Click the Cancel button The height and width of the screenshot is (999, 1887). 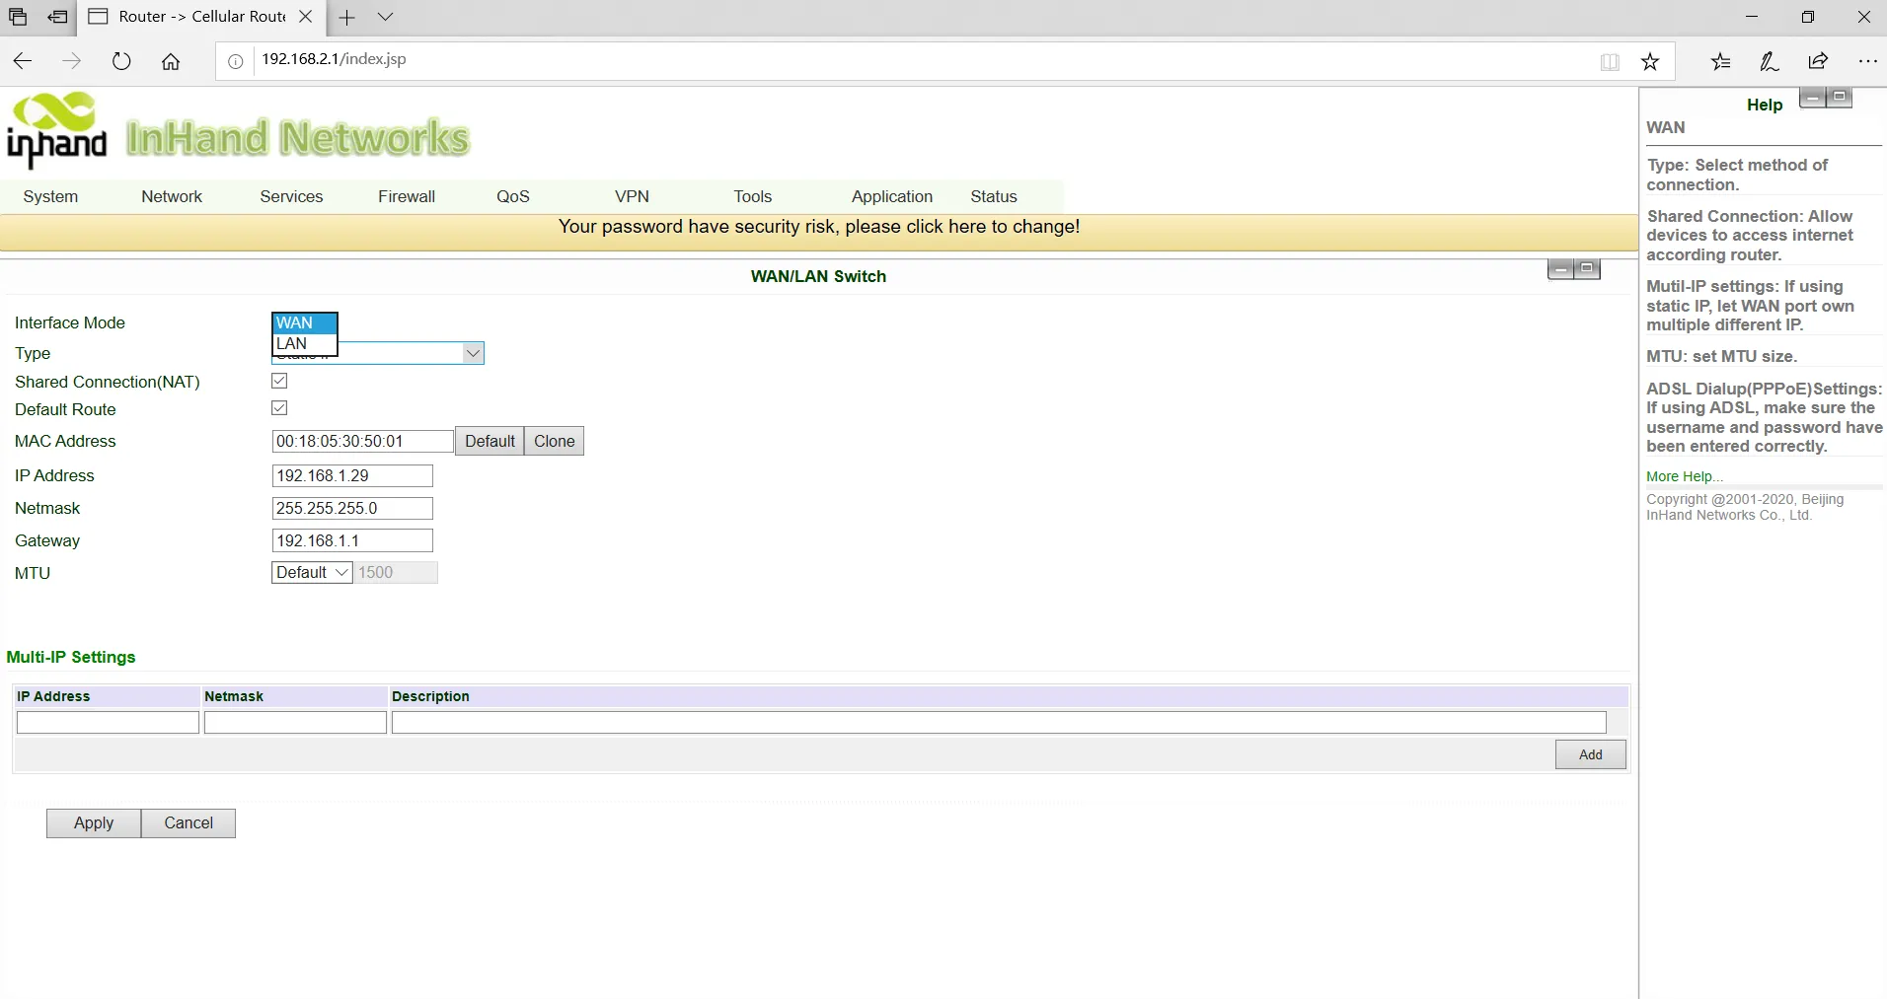coord(189,823)
